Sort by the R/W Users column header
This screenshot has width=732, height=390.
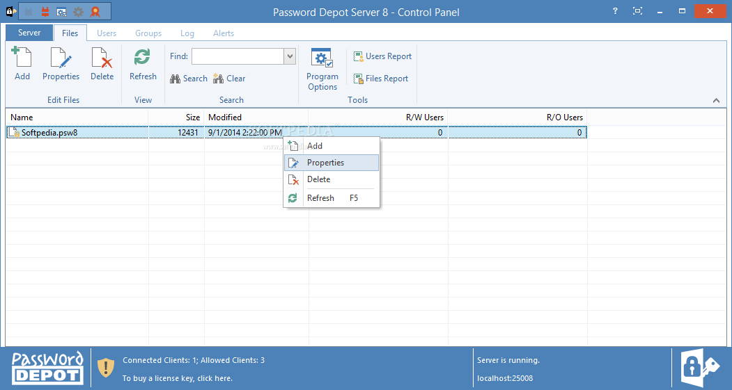[378, 117]
